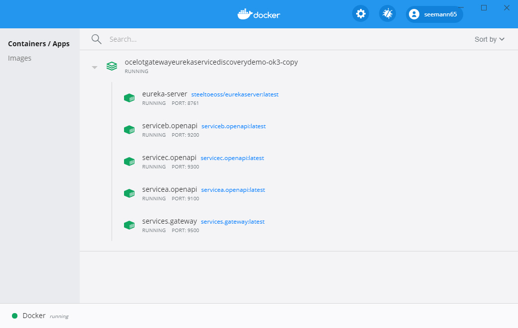Click the PORT: 9500 text
518x328 pixels.
point(185,231)
